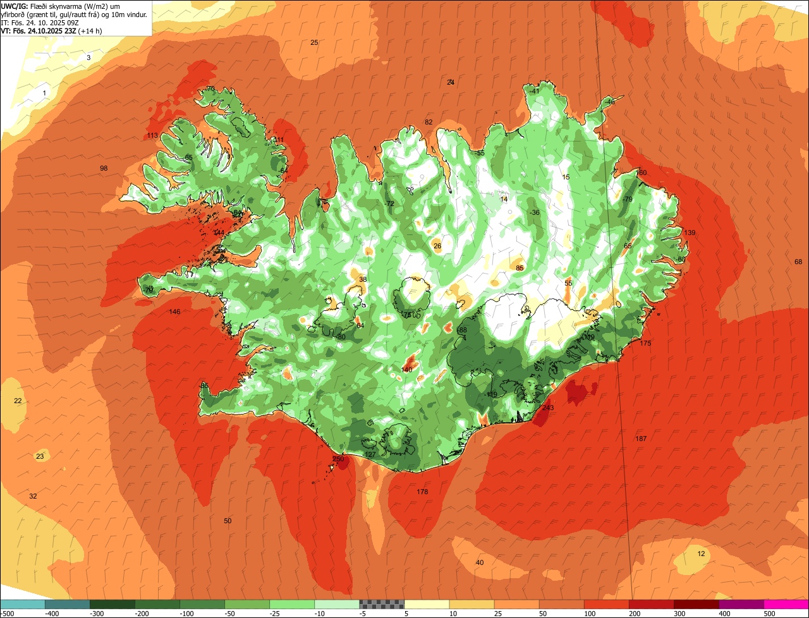Select the map value -88 on the glacier's west side
The image size is (809, 618).
pyautogui.click(x=462, y=330)
